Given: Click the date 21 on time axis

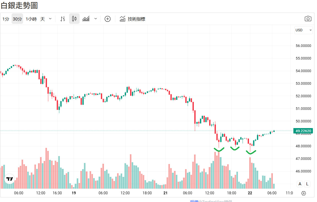Looking at the screenshot, I should pos(166,193).
